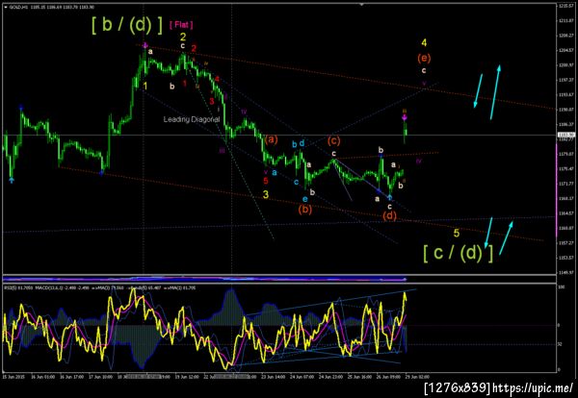Image resolution: width=578 pixels, height=398 pixels.
Task: Click the '24 Jun 23:00' time axis label
Action: pyautogui.click(x=331, y=377)
